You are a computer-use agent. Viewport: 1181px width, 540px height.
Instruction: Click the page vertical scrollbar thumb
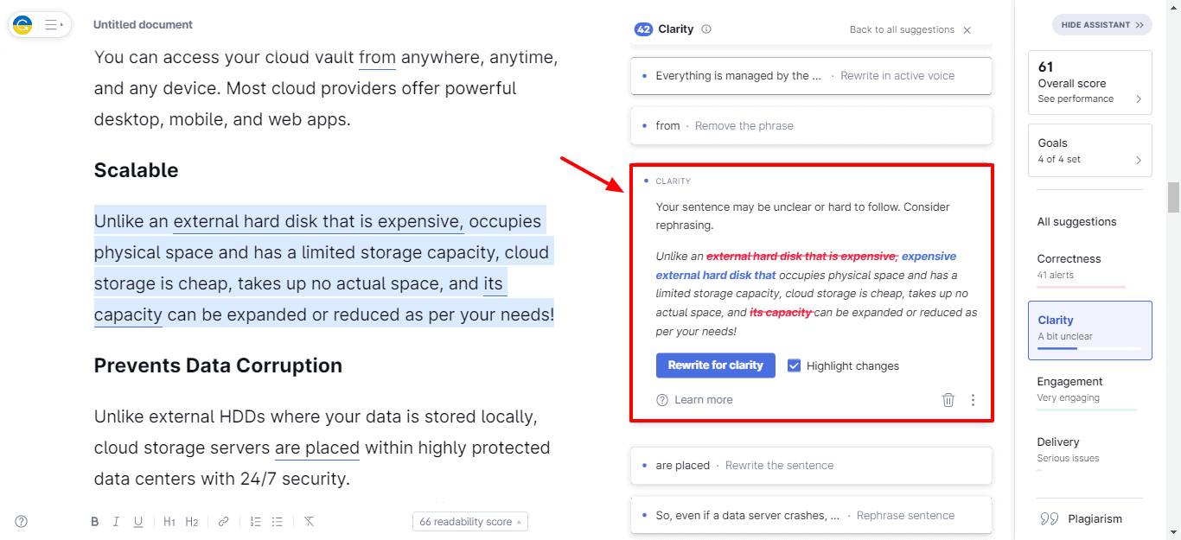pos(1173,197)
